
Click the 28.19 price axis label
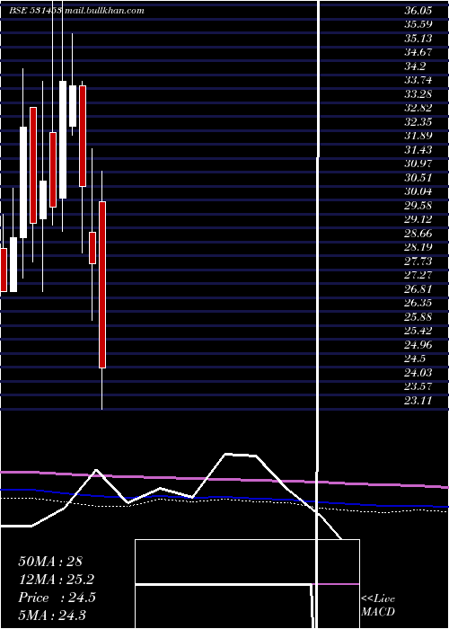tap(418, 247)
